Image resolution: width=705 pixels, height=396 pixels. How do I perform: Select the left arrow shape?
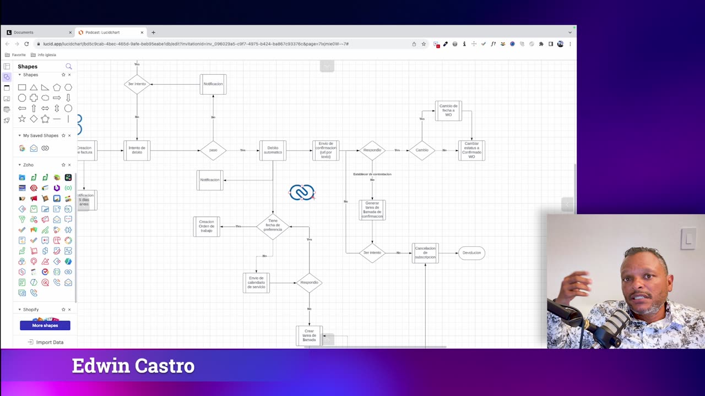coord(22,108)
